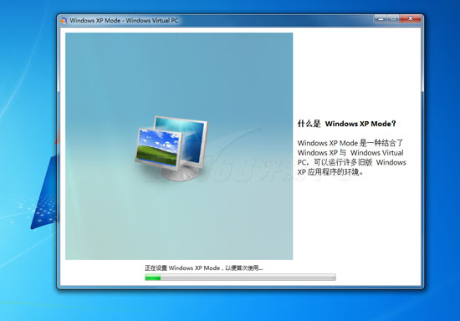Click the XP Mode dual-monitor illustration
The image size is (460, 321).
[x=171, y=148]
